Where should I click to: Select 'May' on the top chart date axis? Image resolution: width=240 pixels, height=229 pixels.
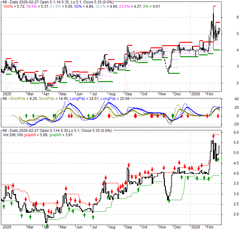tap(63, 94)
